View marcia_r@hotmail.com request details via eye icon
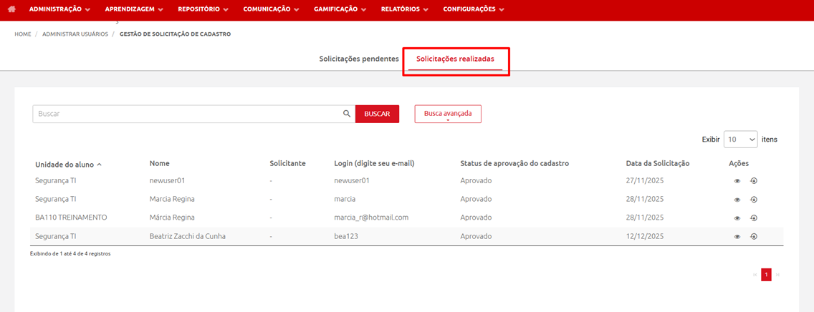814x312 pixels. [x=737, y=218]
